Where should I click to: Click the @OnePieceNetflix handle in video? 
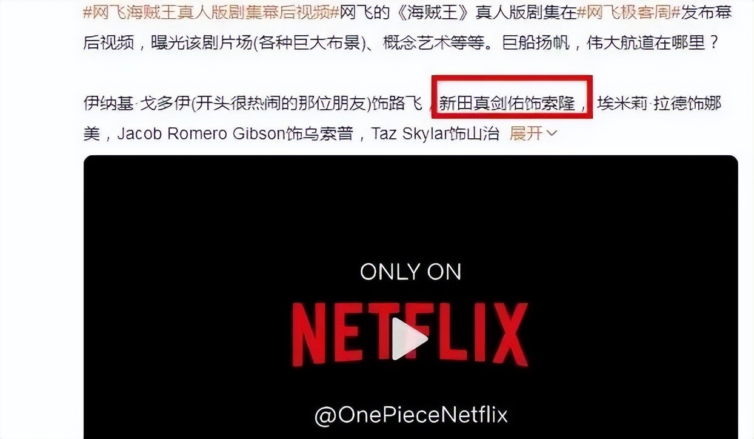411,415
